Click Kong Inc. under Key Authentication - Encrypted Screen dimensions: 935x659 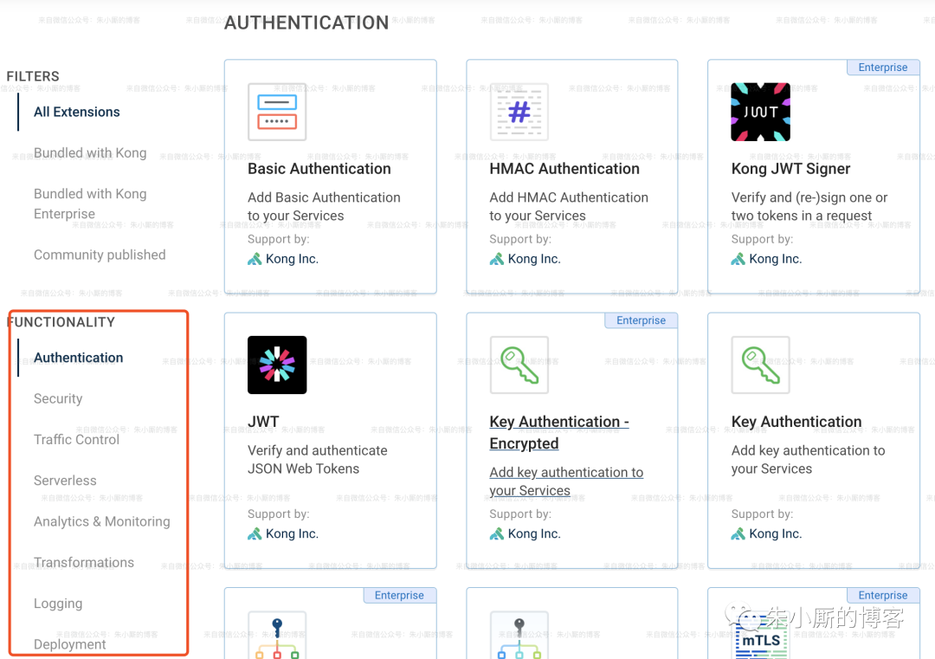[534, 533]
